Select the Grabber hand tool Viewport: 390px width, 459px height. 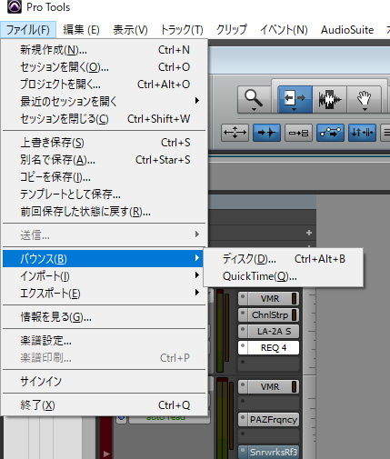(364, 100)
